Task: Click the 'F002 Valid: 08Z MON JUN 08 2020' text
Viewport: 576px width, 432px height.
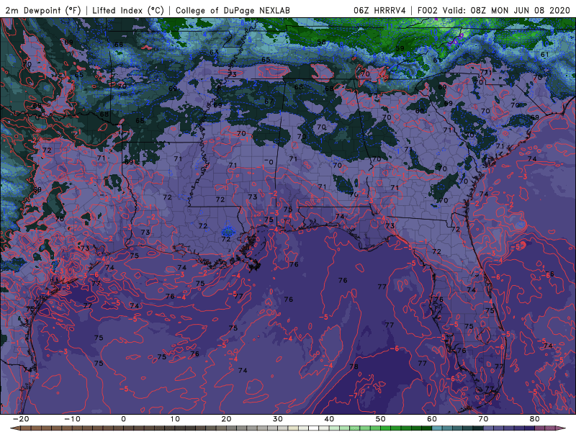Action: pyautogui.click(x=493, y=10)
